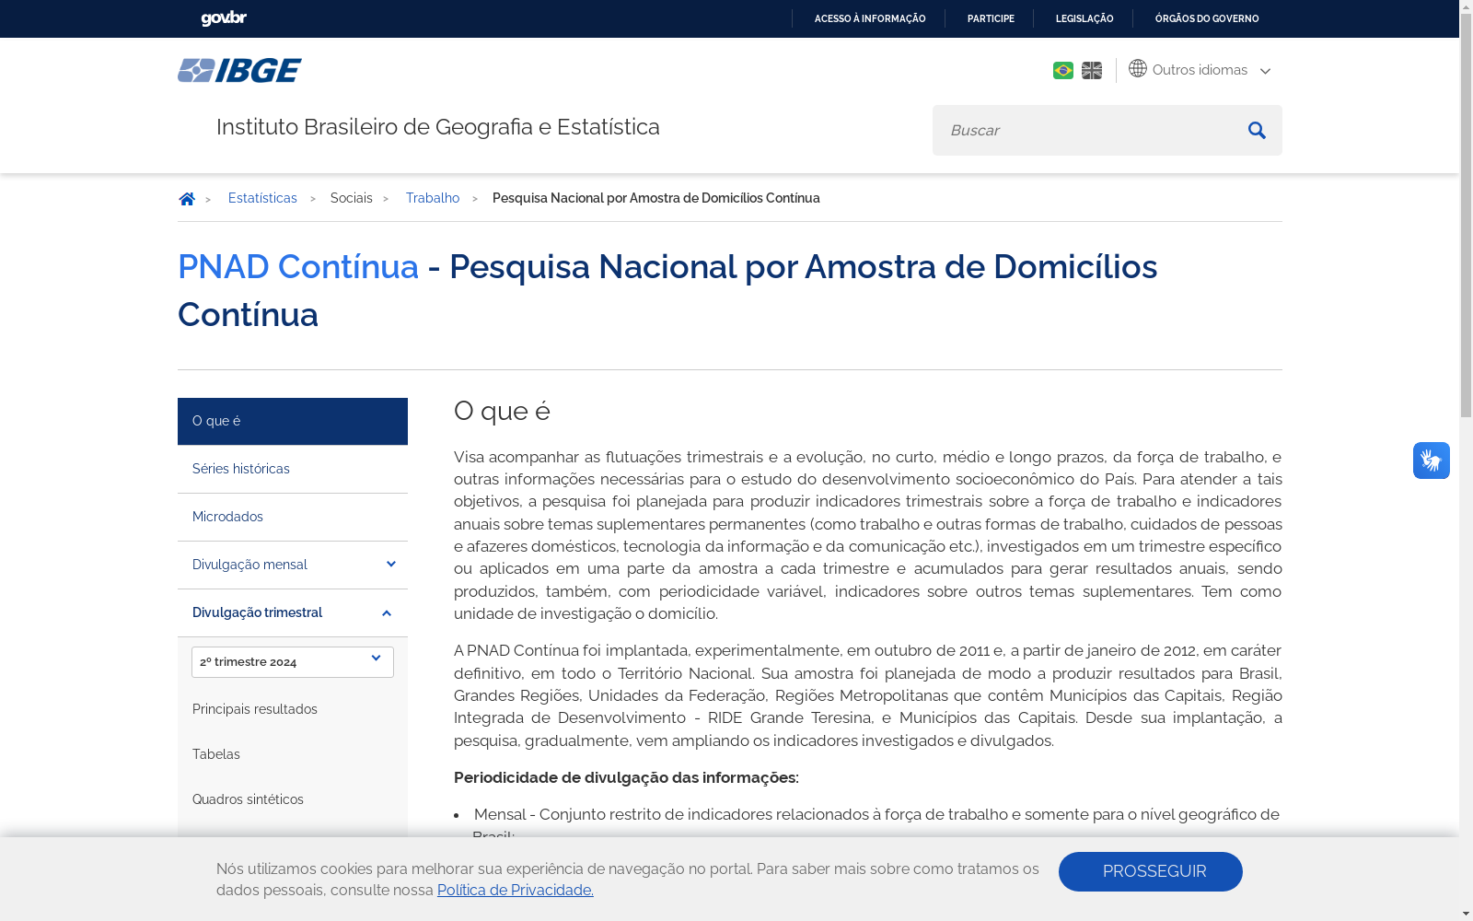1473x921 pixels.
Task: Click the O que é heading
Action: pos(502,411)
